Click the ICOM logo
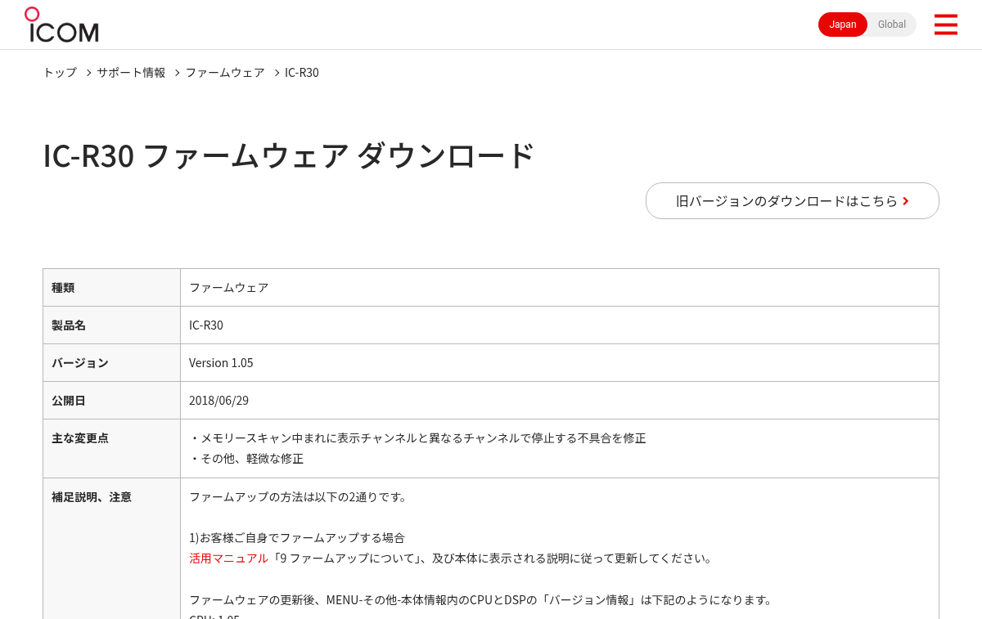Image resolution: width=982 pixels, height=619 pixels. (61, 25)
